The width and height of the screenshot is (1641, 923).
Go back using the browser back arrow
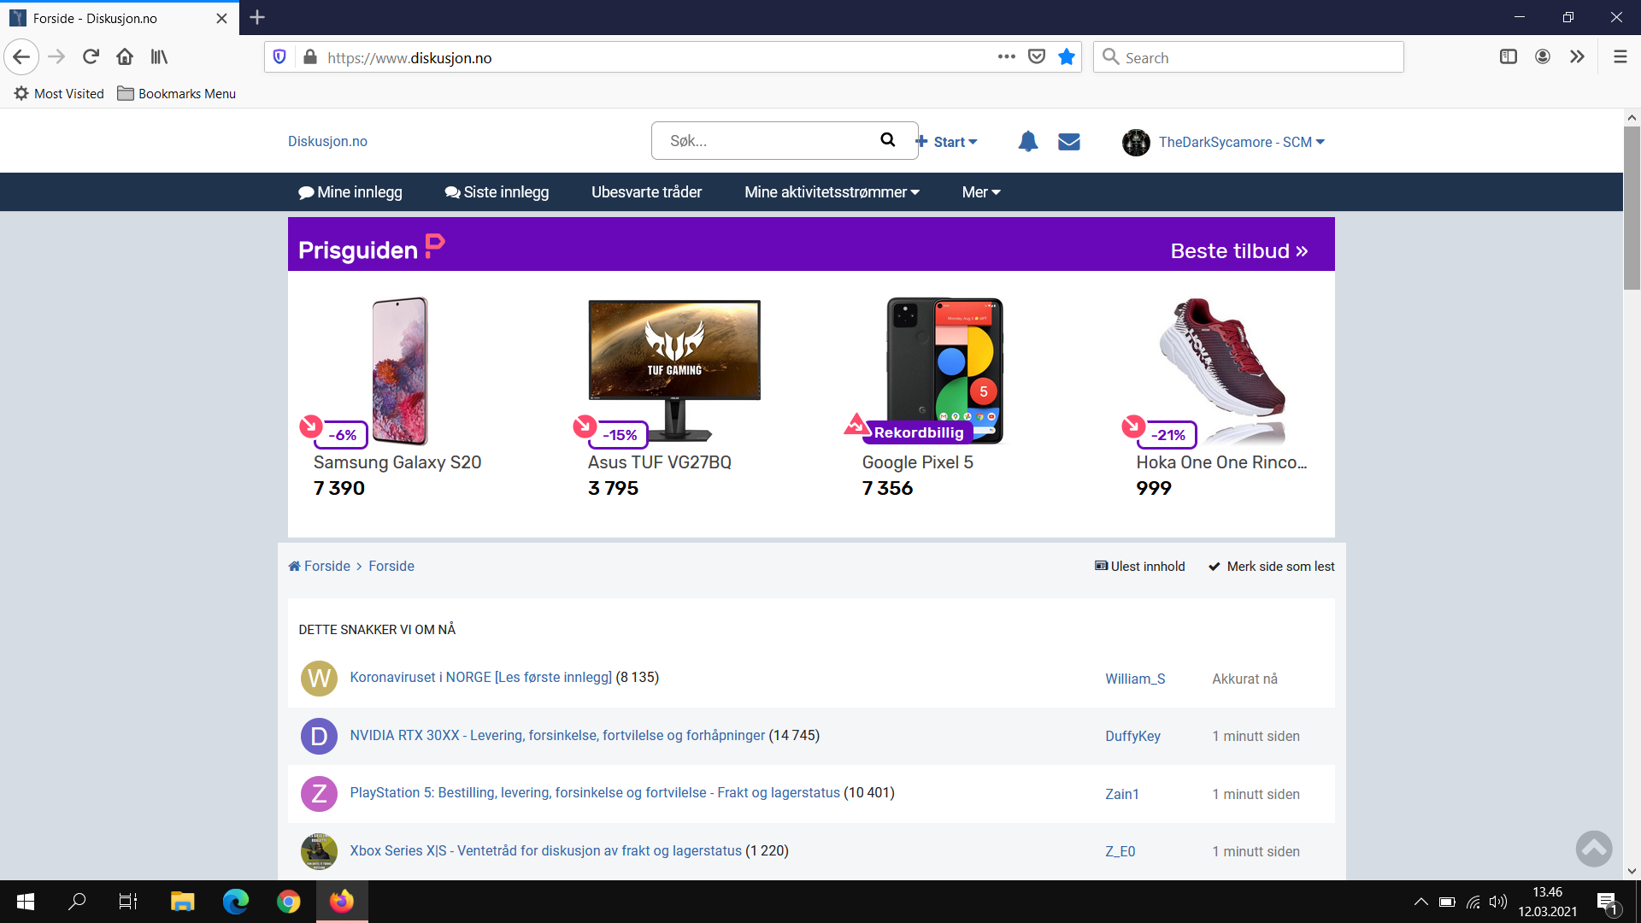21,57
